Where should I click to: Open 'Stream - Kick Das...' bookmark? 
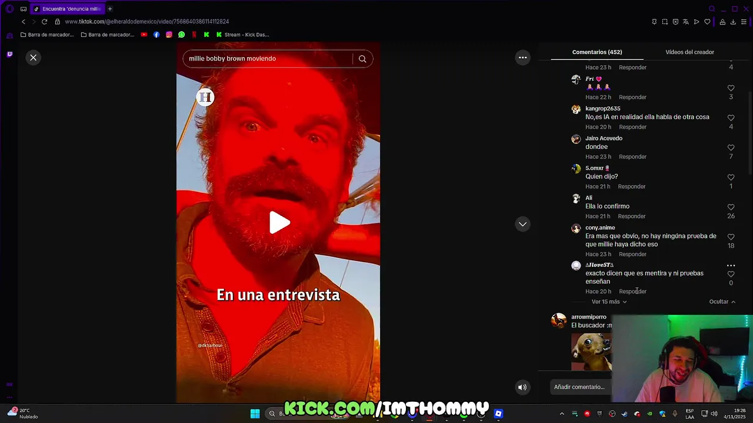(242, 35)
